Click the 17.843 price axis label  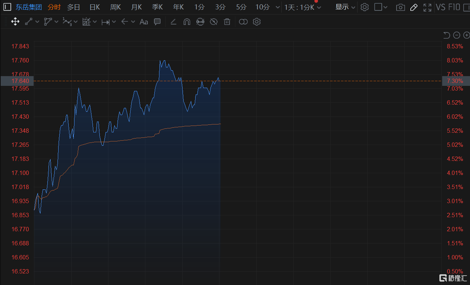click(20, 46)
